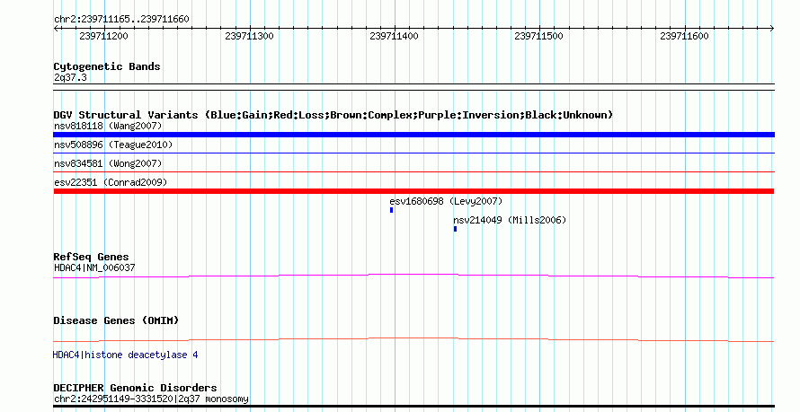Click the RefSeq Genes track title
This screenshot has width=800, height=412.
coord(91,257)
